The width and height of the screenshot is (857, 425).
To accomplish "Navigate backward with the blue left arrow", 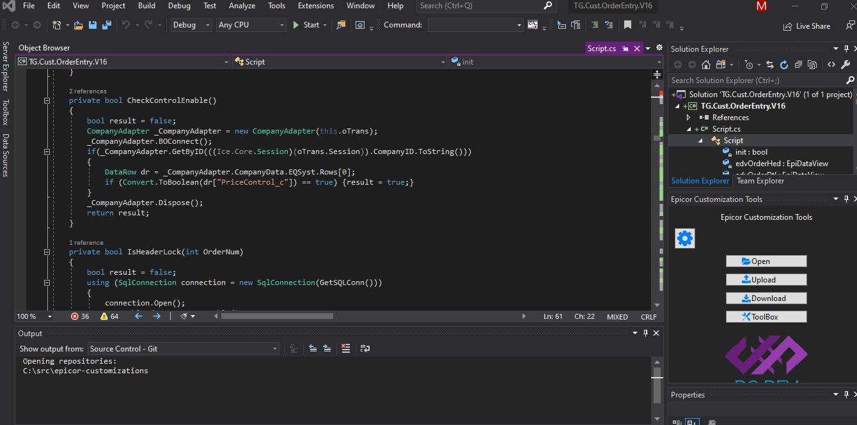I will 138,316.
